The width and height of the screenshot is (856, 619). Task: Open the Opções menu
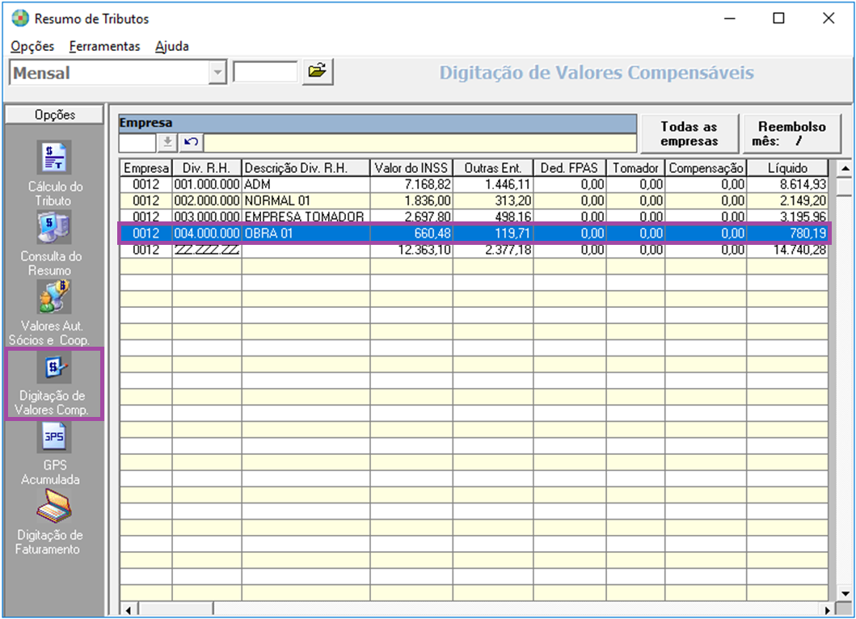[32, 46]
